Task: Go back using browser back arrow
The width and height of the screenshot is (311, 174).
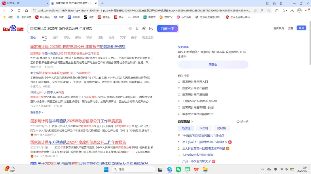Action: click(x=5, y=11)
